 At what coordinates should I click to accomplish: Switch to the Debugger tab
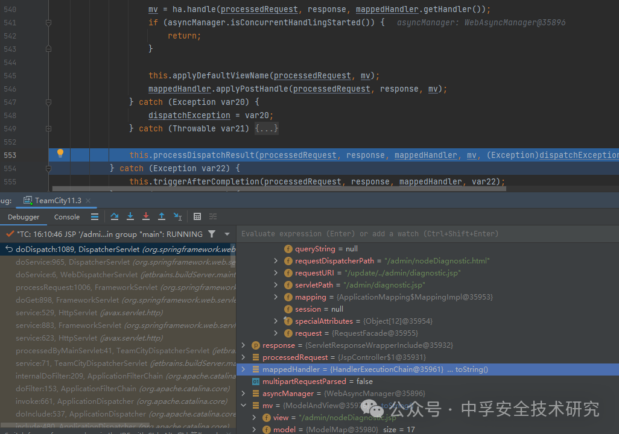[x=24, y=217]
